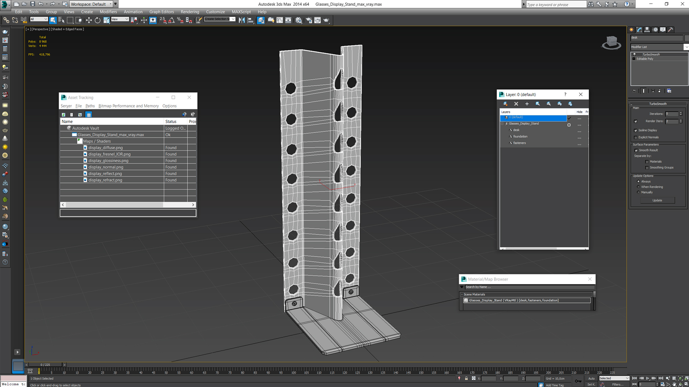The height and width of the screenshot is (387, 689).
Task: Toggle Percent Snap icon
Action: [180, 20]
